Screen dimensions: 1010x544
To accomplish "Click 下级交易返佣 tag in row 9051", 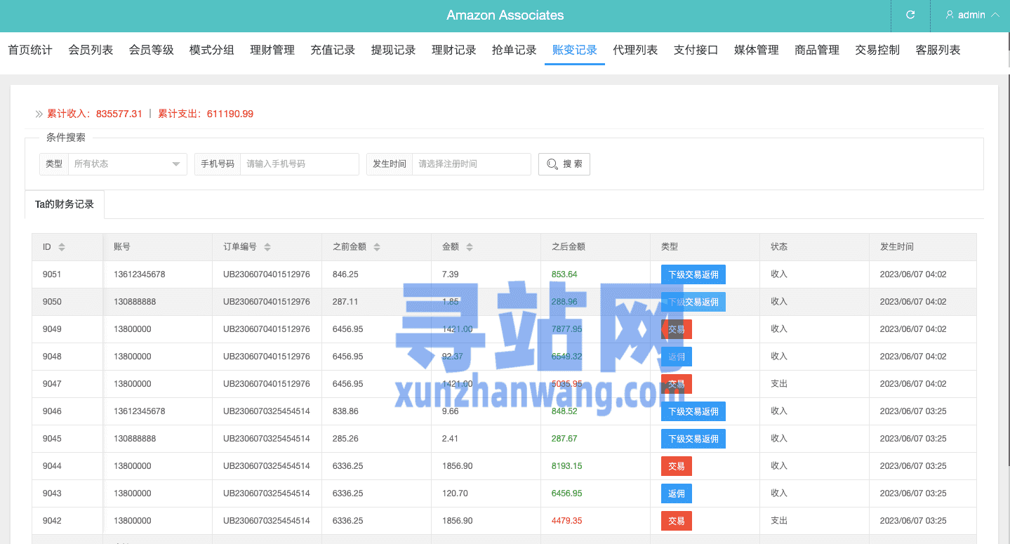I will point(693,274).
